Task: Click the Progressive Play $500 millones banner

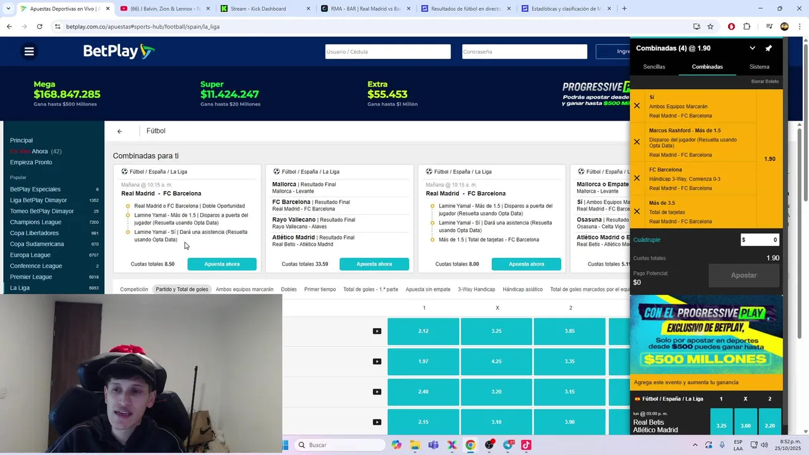Action: 706,336
